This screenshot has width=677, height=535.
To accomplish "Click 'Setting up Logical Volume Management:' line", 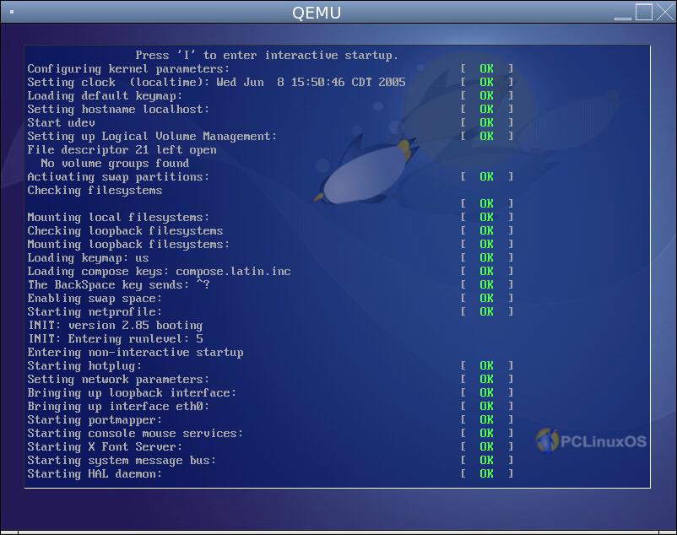I will tap(152, 137).
